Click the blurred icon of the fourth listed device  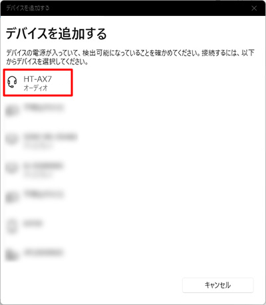click(x=12, y=168)
